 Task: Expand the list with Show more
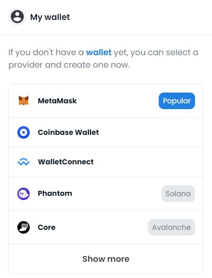point(106,259)
